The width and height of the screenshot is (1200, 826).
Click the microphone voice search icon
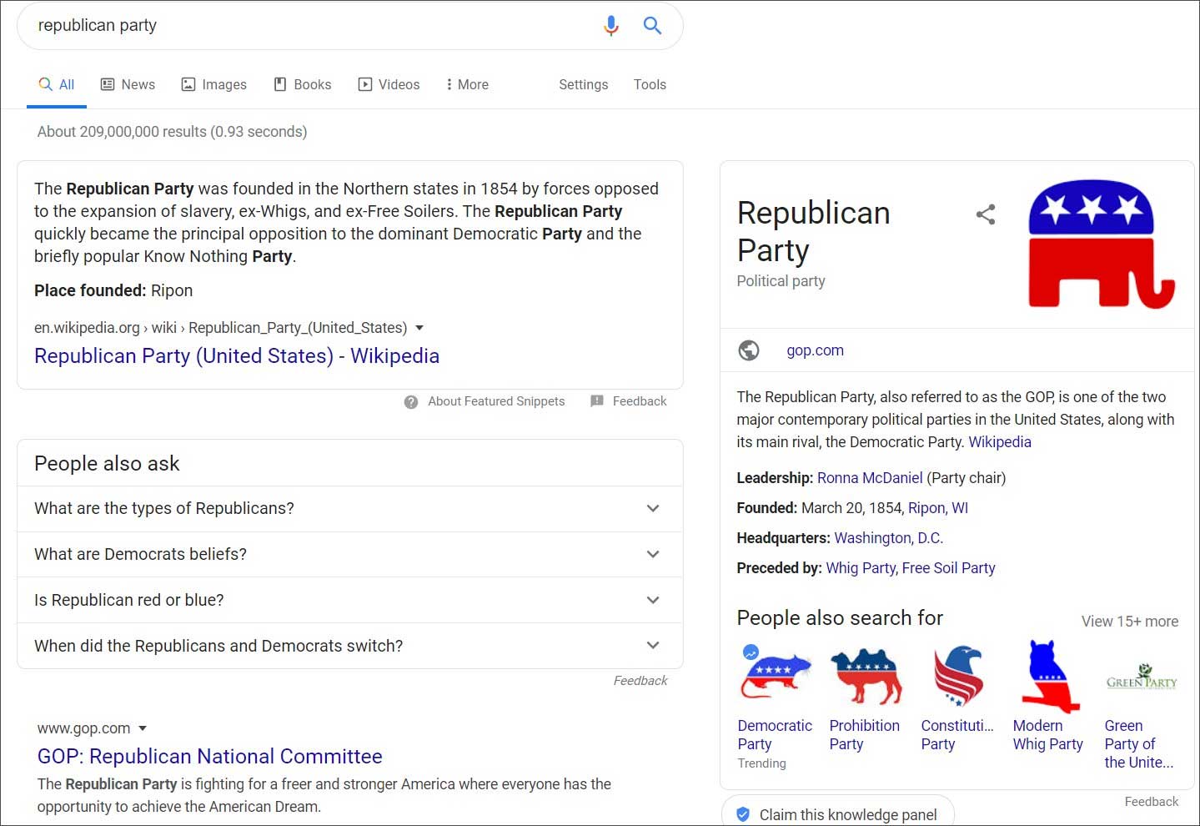click(611, 26)
